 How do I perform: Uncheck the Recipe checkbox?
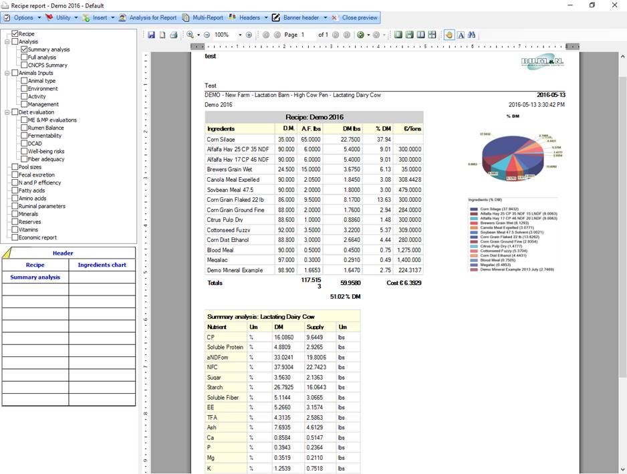(15, 33)
